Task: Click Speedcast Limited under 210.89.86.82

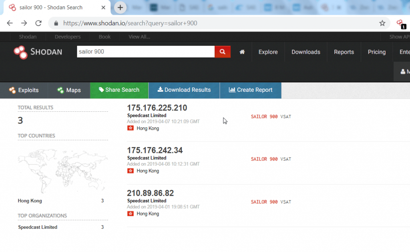Action: (x=147, y=201)
